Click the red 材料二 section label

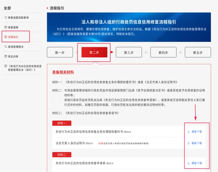point(62,155)
